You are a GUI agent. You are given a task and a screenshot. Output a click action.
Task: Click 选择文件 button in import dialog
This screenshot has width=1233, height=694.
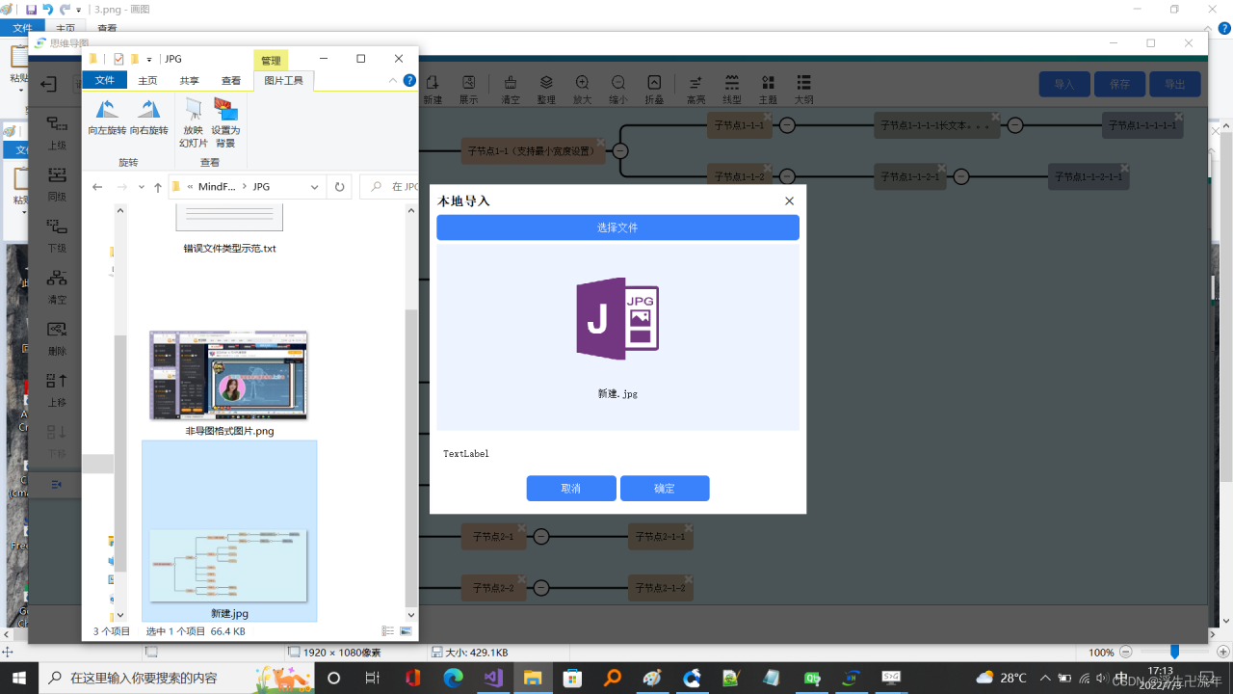pyautogui.click(x=617, y=227)
